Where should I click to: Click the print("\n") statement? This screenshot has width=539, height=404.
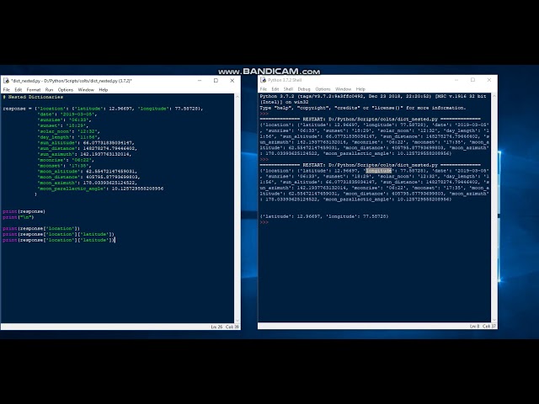[19, 217]
